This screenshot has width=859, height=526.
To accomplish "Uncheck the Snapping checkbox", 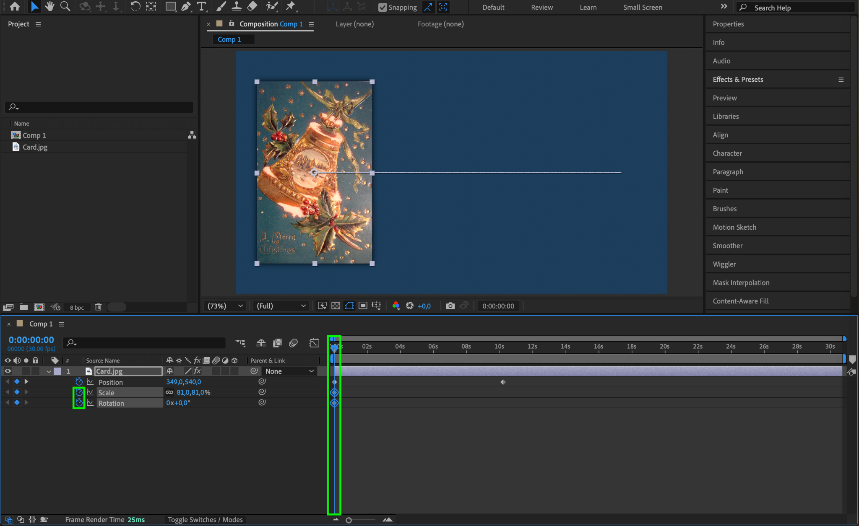I will tap(383, 7).
